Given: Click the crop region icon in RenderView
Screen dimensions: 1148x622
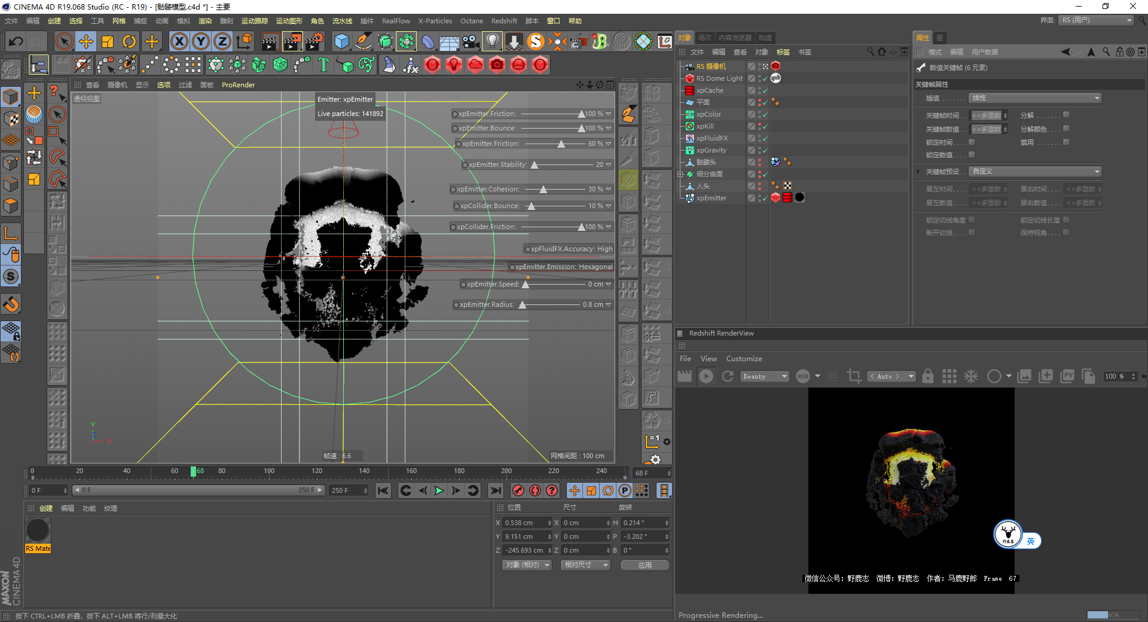Looking at the screenshot, I should pyautogui.click(x=854, y=376).
